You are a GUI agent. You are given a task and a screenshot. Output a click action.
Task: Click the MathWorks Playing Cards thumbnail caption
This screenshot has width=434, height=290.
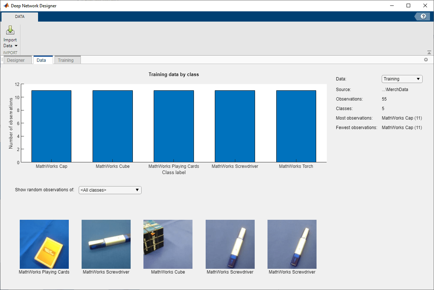click(44, 272)
